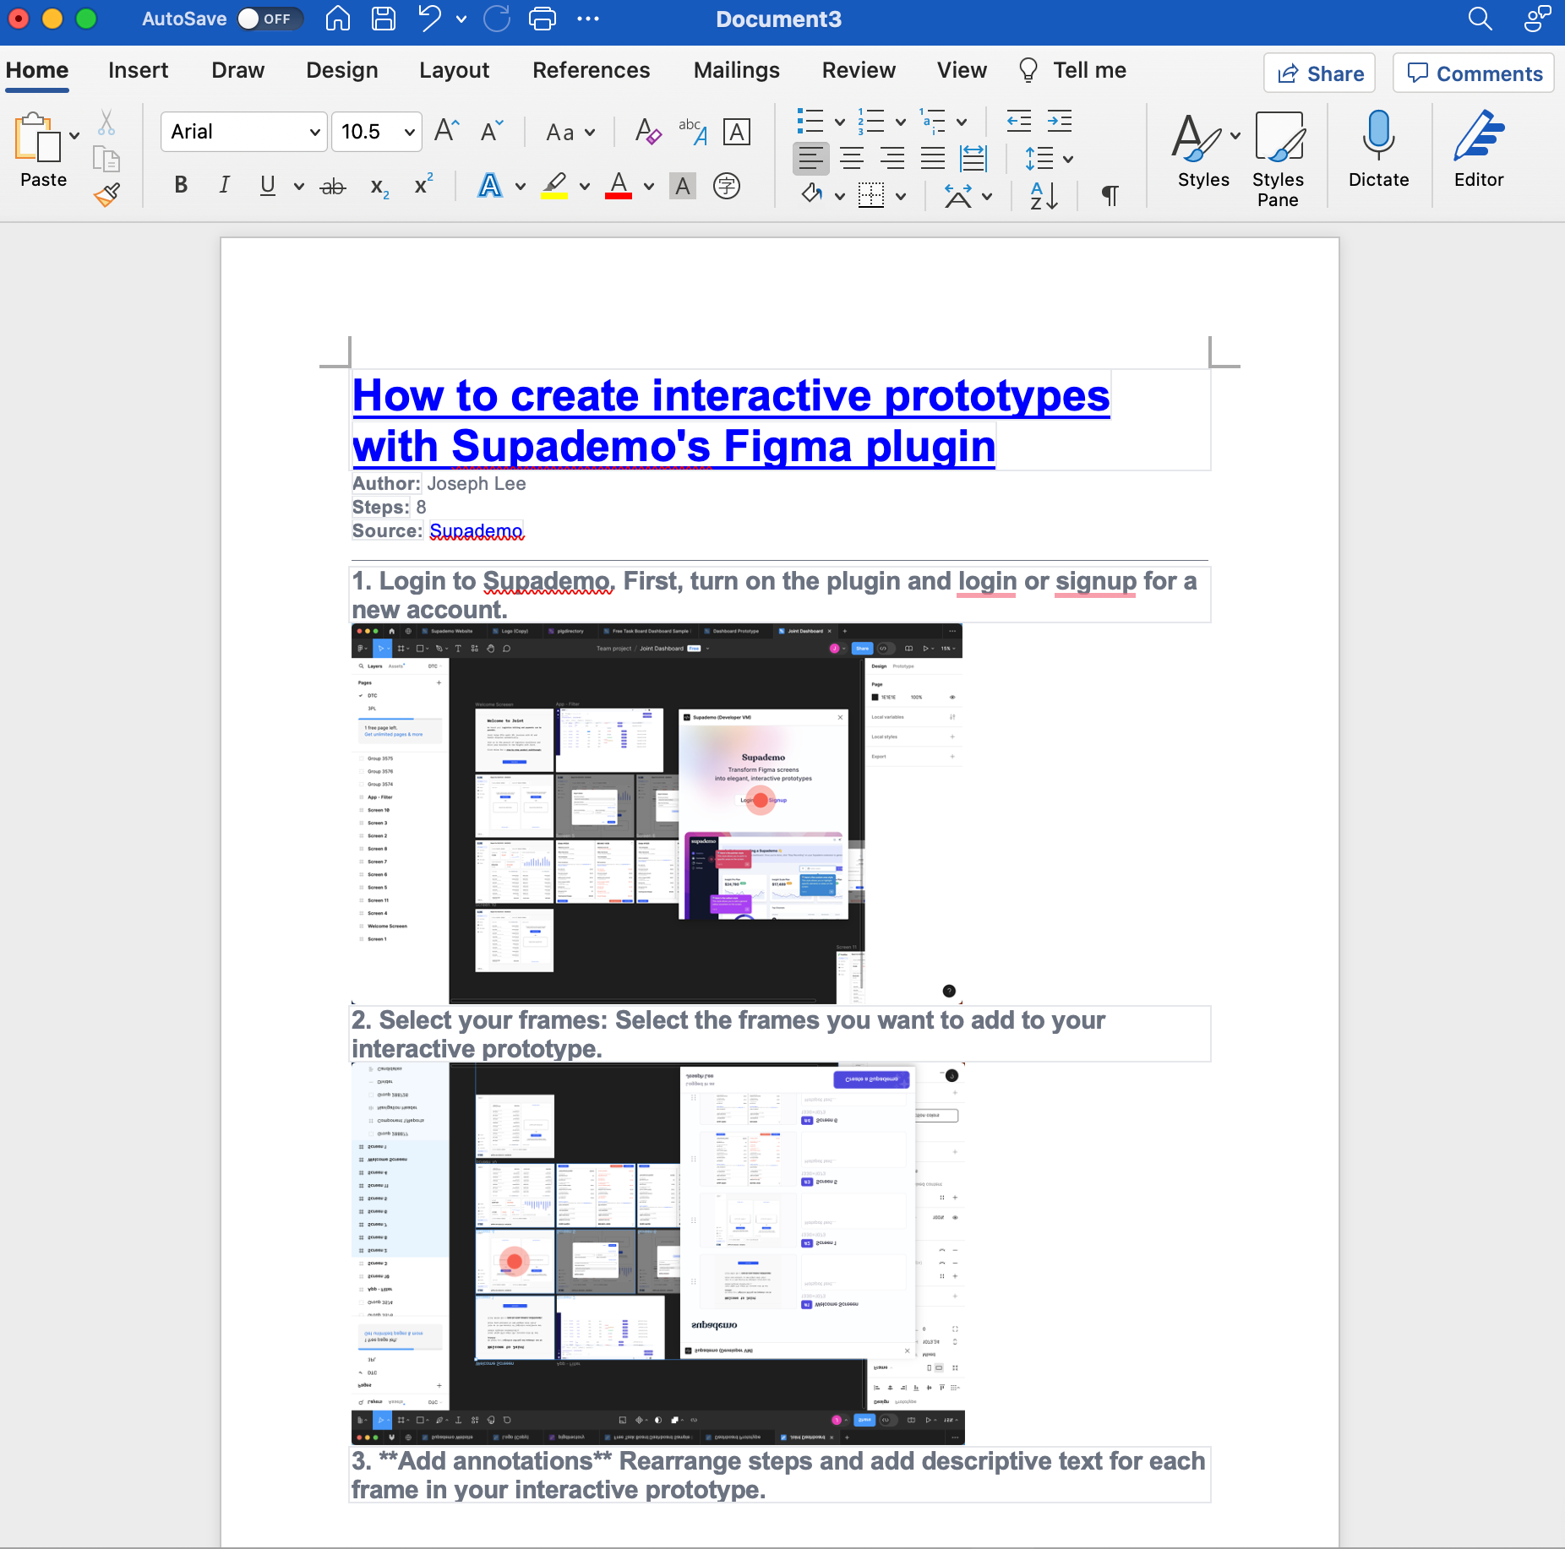Decrease paragraph indent
This screenshot has height=1549, width=1565.
[x=1019, y=122]
